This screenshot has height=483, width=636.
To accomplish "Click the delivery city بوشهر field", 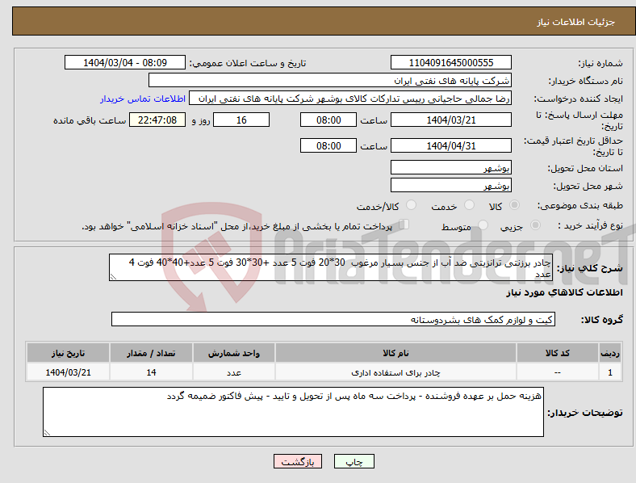I will pyautogui.click(x=450, y=185).
